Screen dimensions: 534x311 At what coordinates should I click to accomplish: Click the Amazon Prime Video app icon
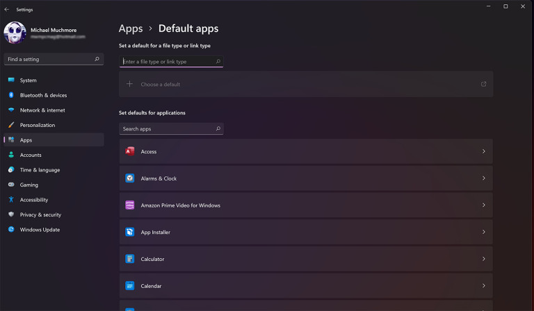click(x=130, y=205)
